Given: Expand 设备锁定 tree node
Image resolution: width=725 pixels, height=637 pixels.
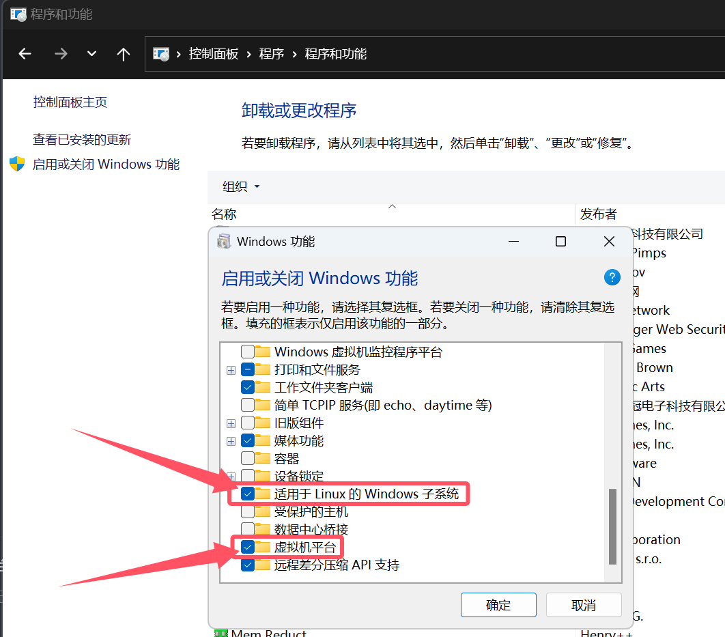Looking at the screenshot, I should (231, 477).
